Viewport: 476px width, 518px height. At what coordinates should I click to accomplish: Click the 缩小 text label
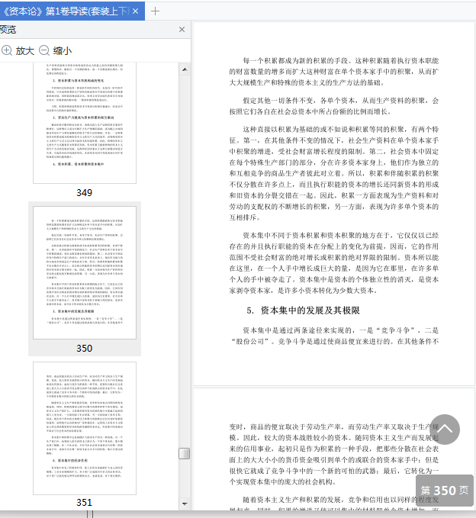click(x=63, y=50)
